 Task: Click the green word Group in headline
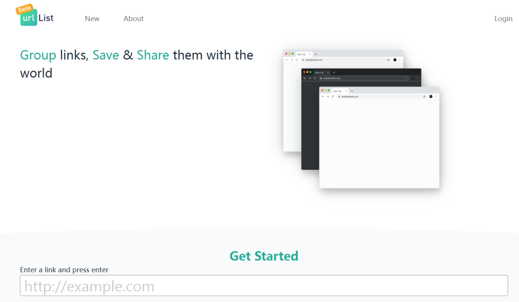tap(38, 55)
